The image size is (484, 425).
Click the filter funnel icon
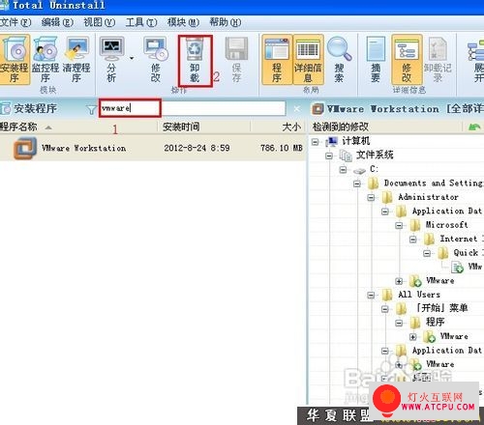(x=91, y=109)
